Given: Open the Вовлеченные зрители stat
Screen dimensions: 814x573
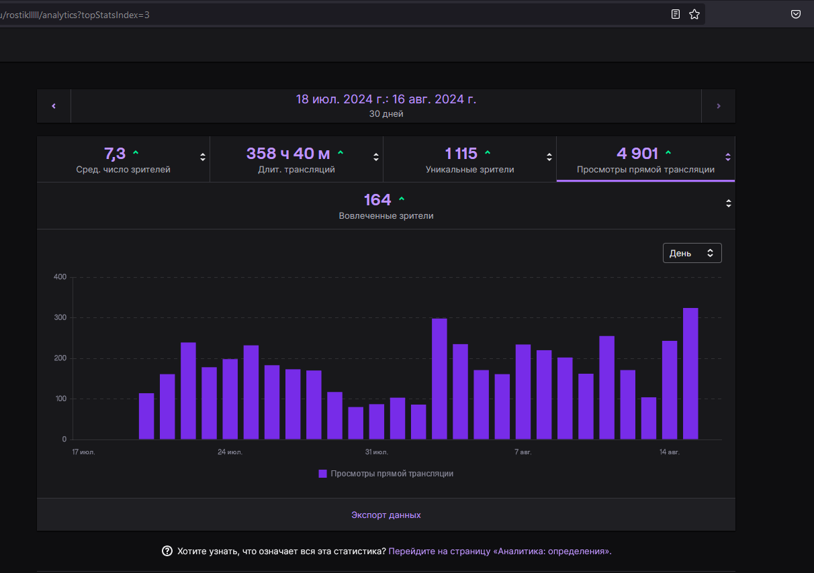Looking at the screenshot, I should coord(386,206).
